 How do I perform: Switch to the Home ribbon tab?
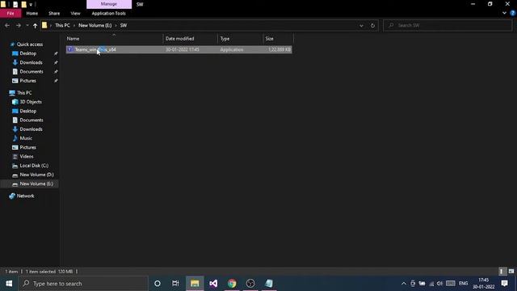click(32, 13)
